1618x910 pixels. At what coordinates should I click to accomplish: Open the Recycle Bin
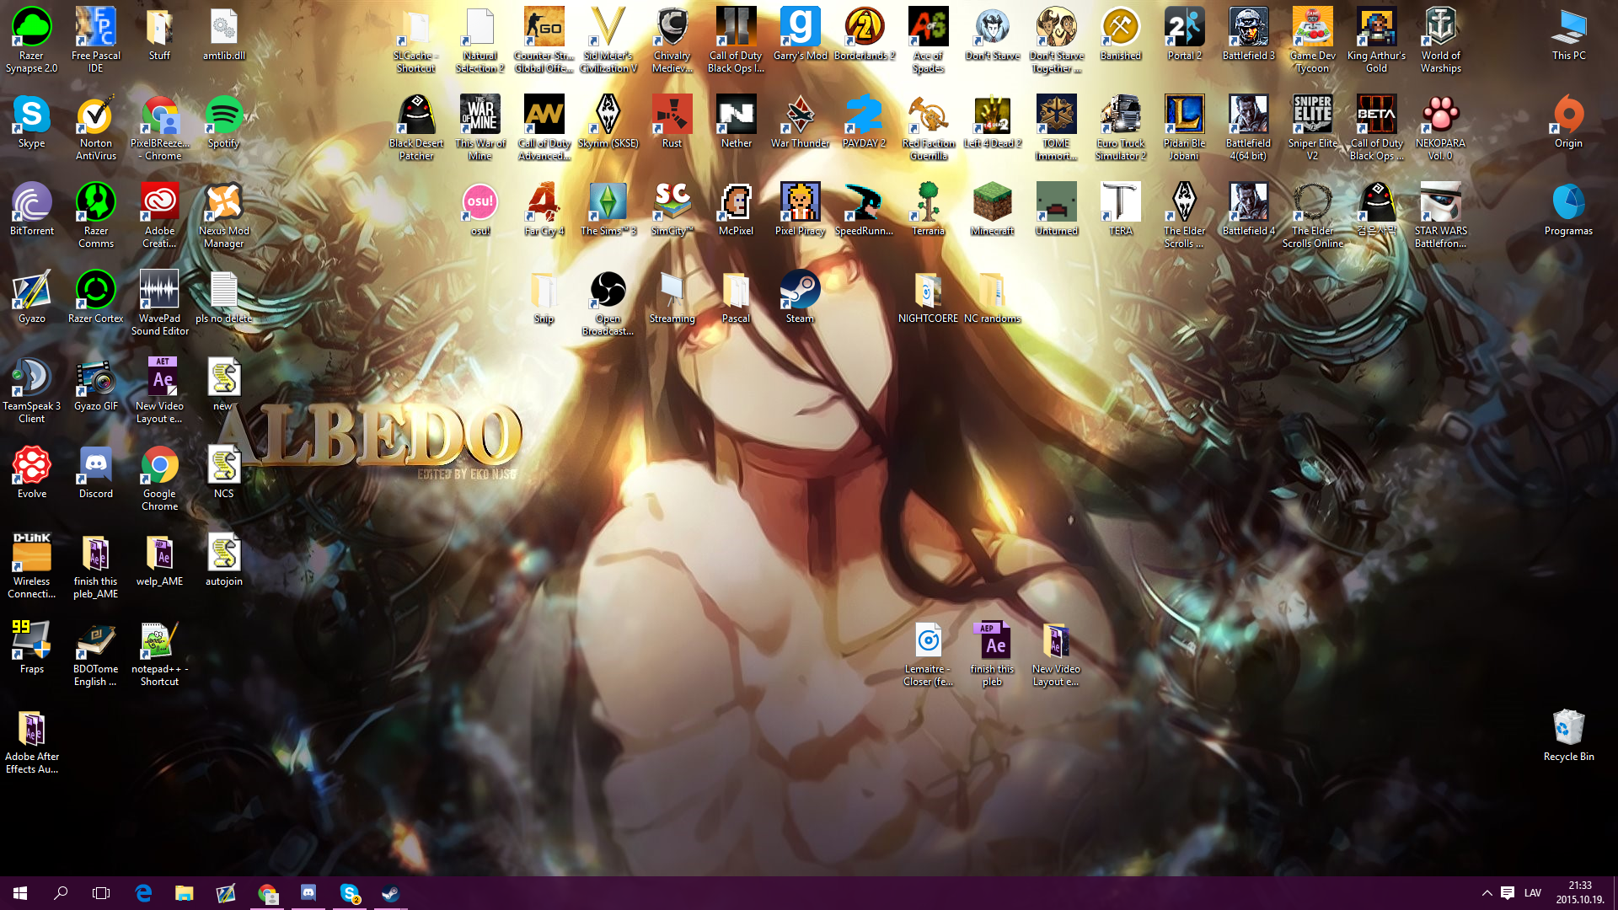pos(1568,735)
